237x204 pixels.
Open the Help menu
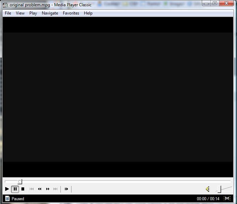[x=88, y=13]
